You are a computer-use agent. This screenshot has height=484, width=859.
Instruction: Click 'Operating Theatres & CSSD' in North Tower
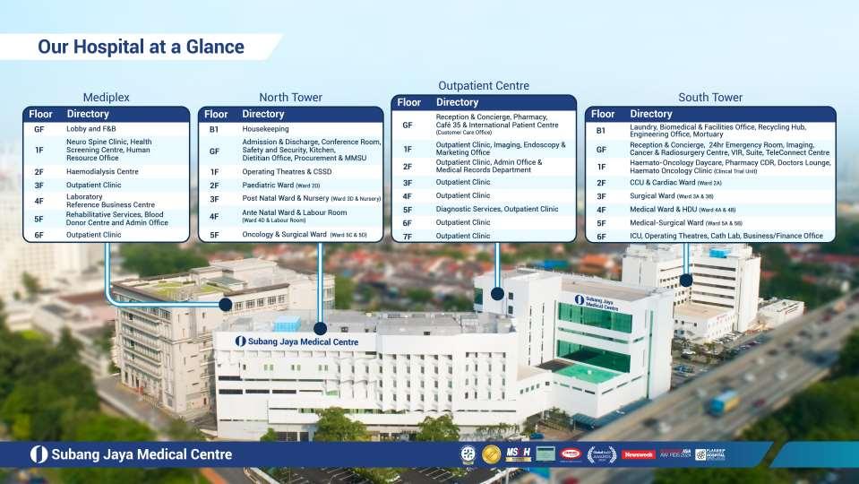287,171
